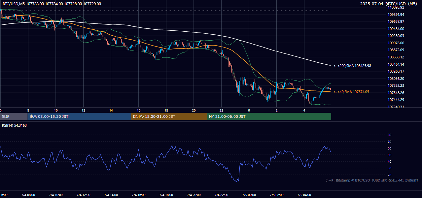Click RSI scale level 70
Screen dimensions: 422x198
click(389, 142)
